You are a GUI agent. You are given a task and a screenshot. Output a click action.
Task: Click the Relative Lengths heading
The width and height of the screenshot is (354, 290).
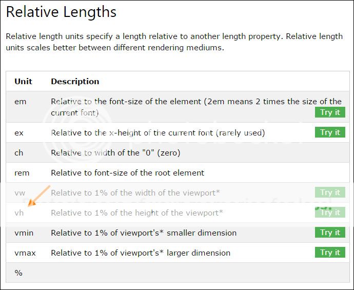61,12
